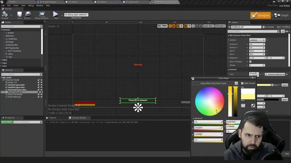The height and width of the screenshot is (163, 291).
Task: Select the Check Box widget in Palette
Action: pos(13,39)
